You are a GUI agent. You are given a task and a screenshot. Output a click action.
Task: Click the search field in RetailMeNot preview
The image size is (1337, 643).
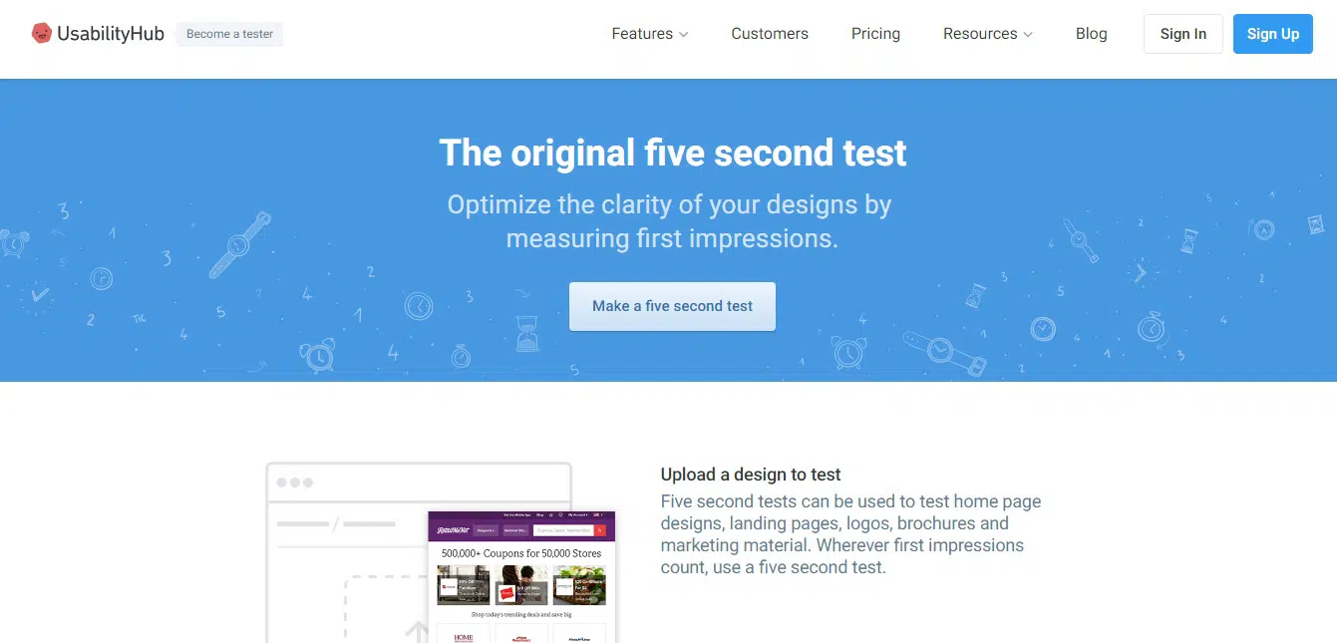pos(562,530)
